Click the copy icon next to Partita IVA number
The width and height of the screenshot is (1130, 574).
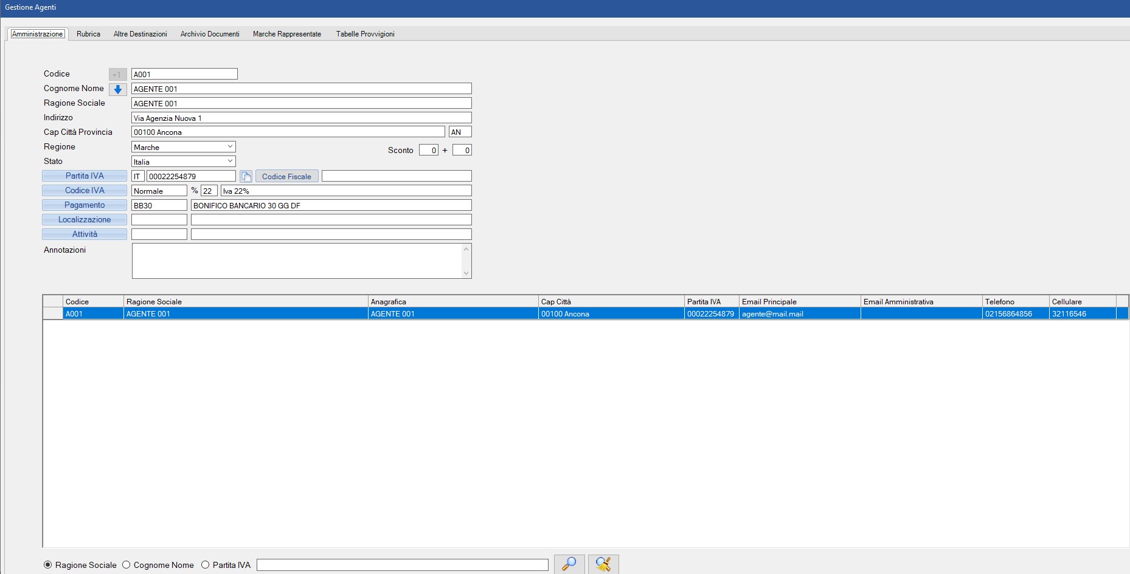click(x=246, y=177)
